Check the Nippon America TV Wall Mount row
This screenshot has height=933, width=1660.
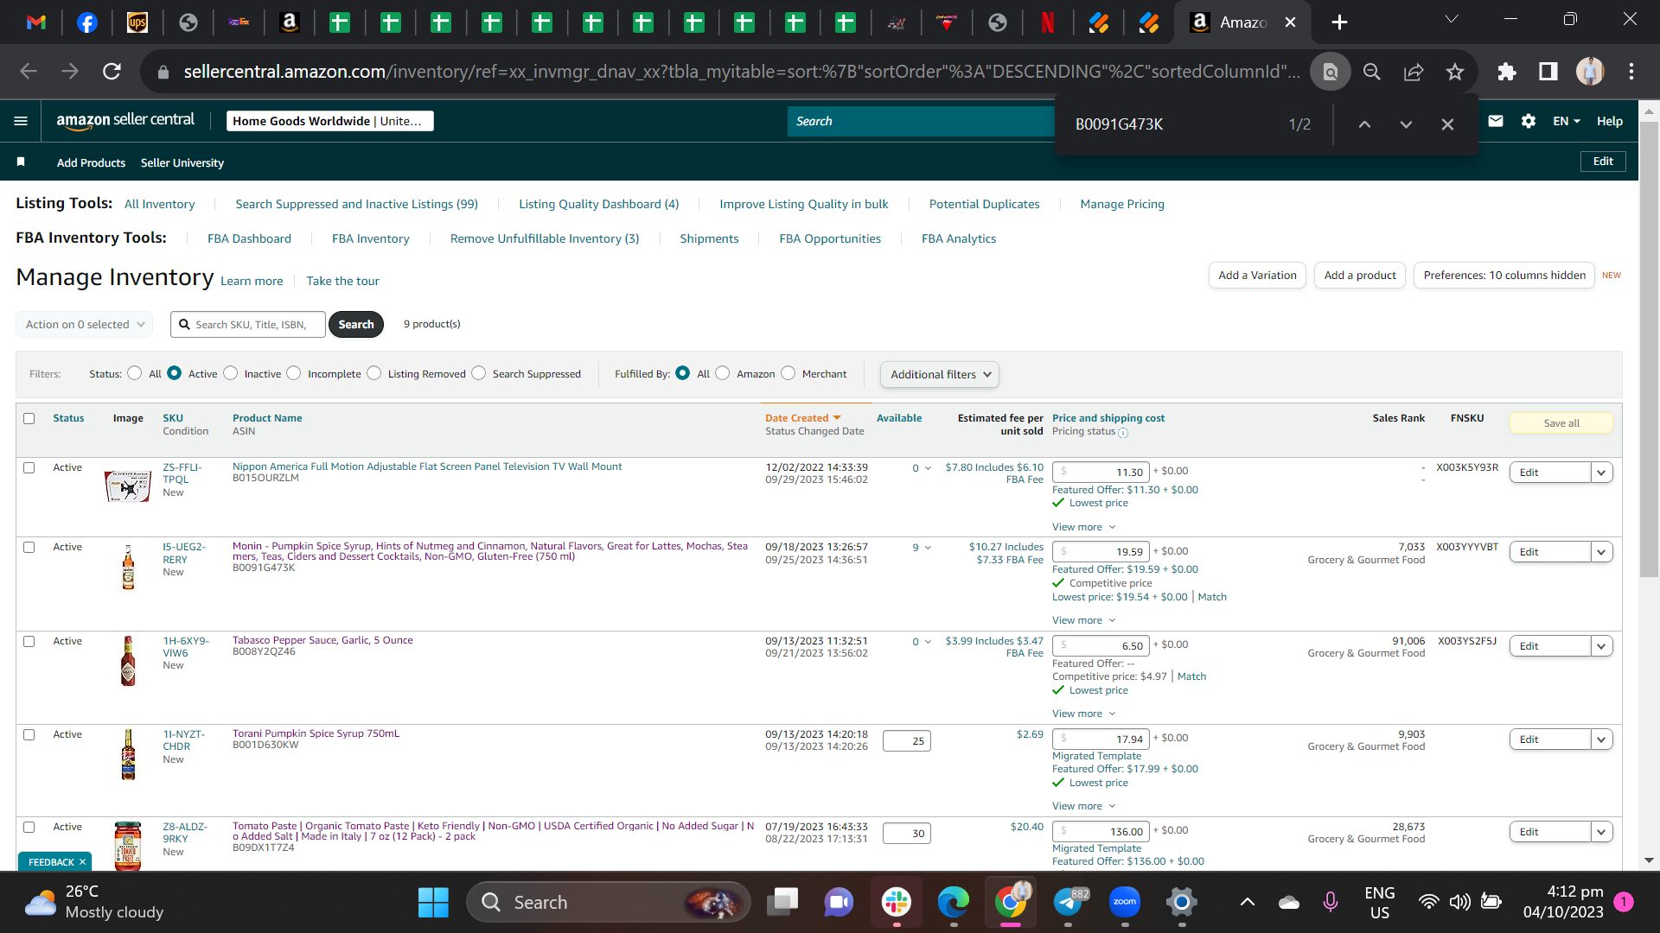29,467
